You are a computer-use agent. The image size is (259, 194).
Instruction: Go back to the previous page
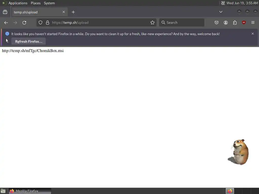pyautogui.click(x=6, y=22)
